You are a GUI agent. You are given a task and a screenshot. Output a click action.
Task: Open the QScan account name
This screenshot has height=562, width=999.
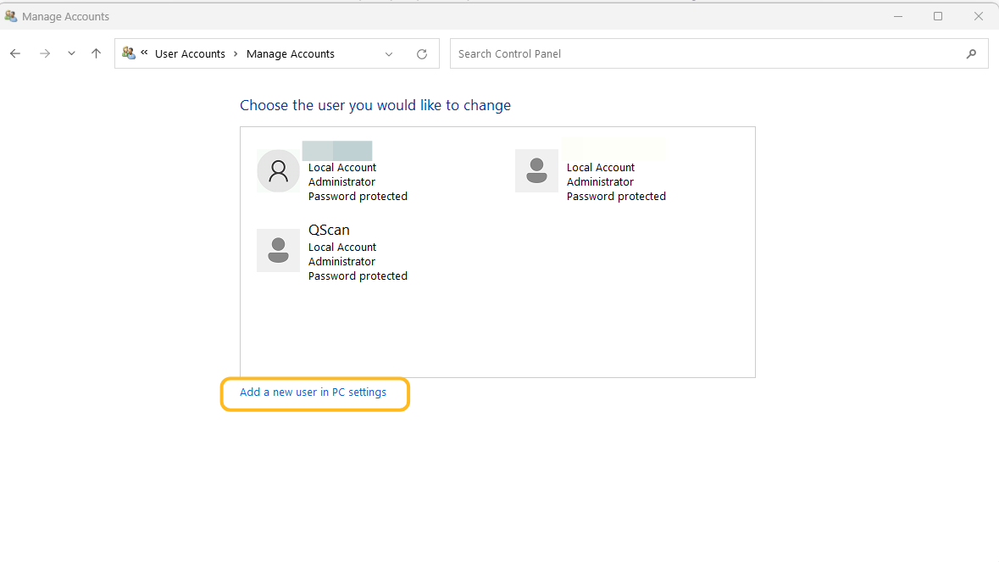tap(329, 230)
